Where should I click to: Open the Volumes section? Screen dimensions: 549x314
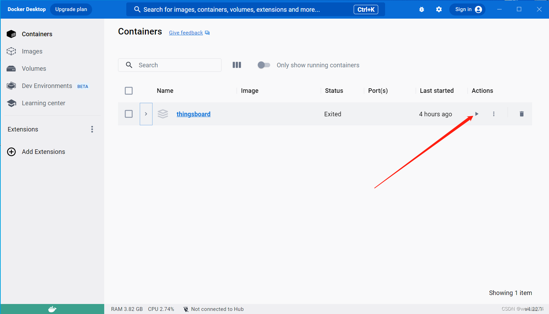34,69
